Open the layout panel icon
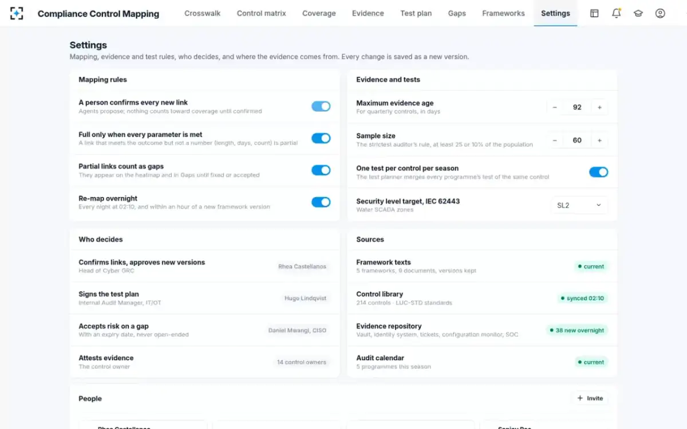Image resolution: width=687 pixels, height=429 pixels. click(594, 13)
